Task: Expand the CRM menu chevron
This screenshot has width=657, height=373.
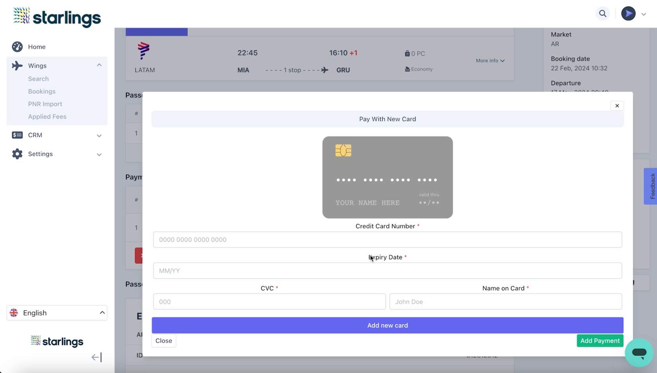Action: click(x=99, y=136)
